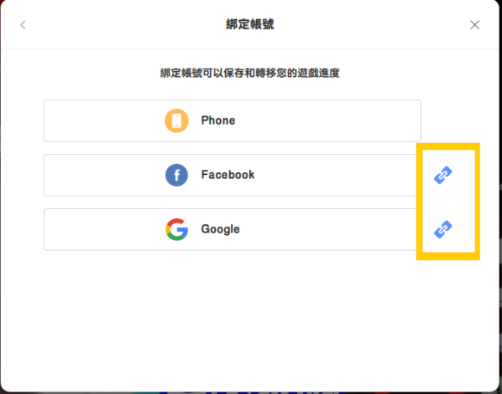Click the text 綁定帳號可以保存和轉移您的遊戲進度
The height and width of the screenshot is (394, 502).
(249, 73)
